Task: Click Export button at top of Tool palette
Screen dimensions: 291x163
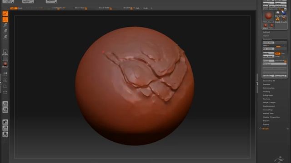Action: point(281,3)
